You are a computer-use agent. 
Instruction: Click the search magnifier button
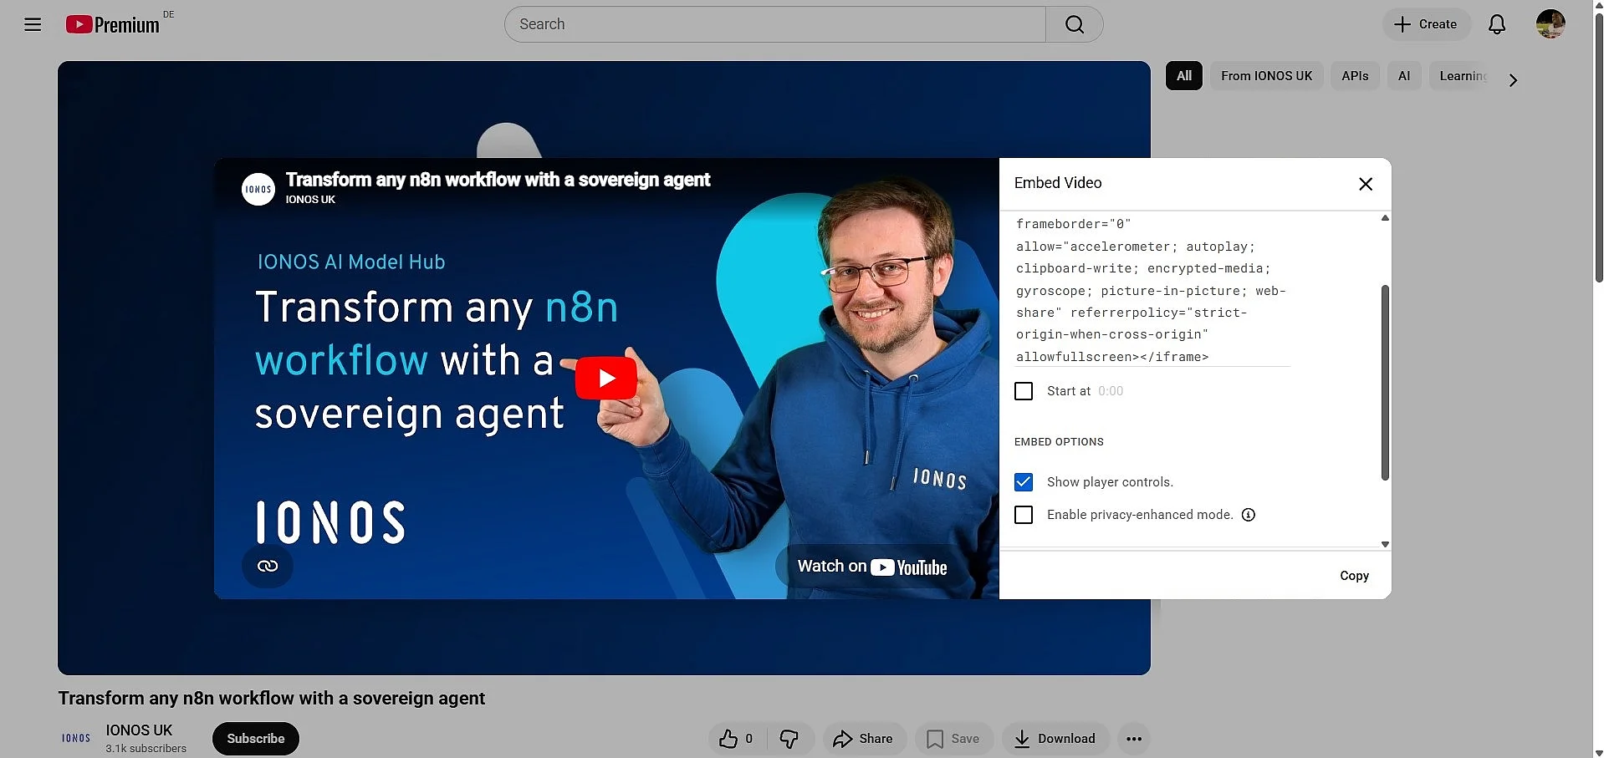coord(1075,24)
